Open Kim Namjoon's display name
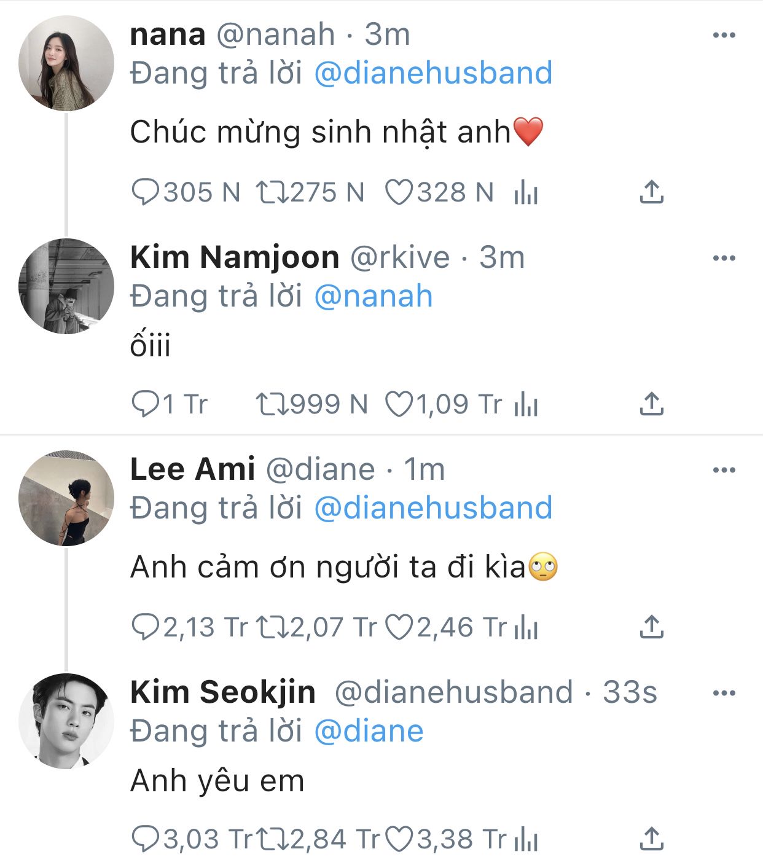Viewport: 763px width, 865px height. coord(235,257)
